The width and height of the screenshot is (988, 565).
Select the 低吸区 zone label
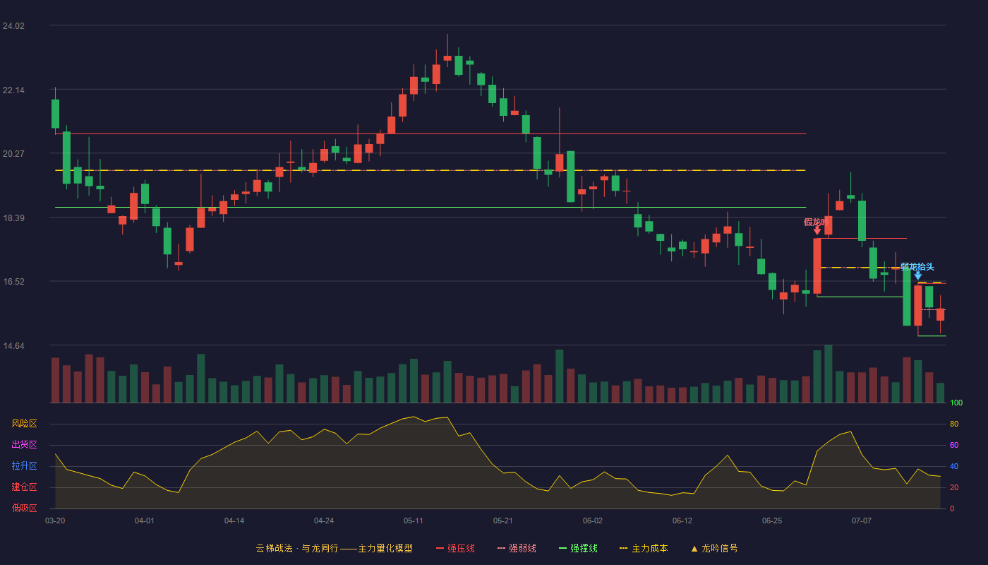pyautogui.click(x=24, y=508)
